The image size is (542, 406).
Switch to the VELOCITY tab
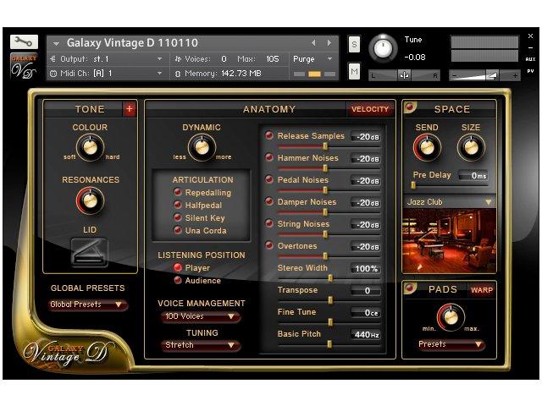(370, 109)
